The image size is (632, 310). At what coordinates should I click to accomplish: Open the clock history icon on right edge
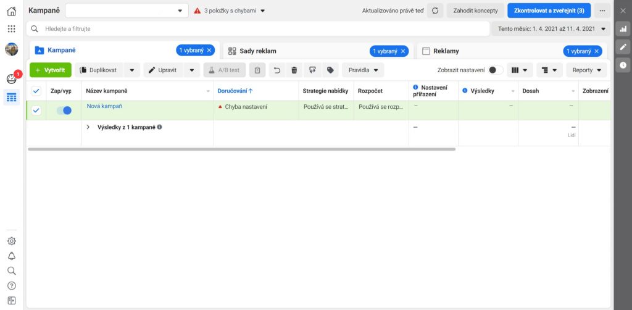click(x=623, y=65)
